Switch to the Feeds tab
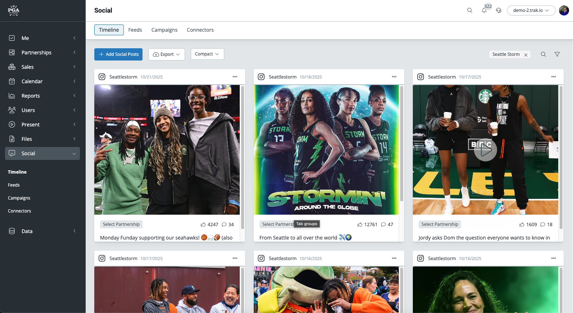 pos(135,30)
